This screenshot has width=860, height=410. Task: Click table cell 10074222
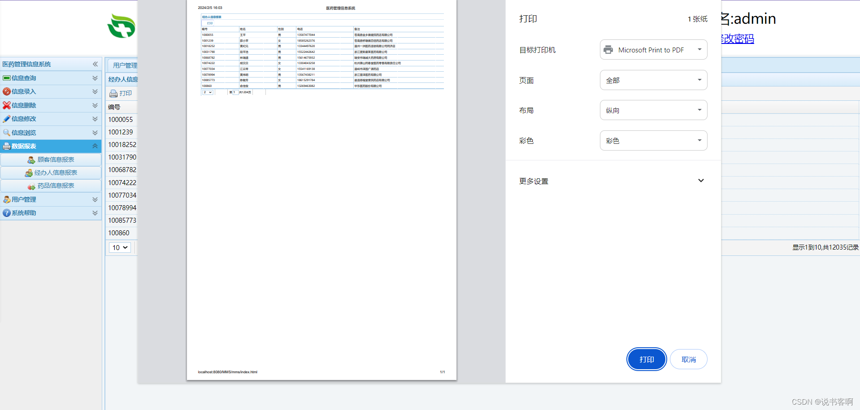coord(122,183)
